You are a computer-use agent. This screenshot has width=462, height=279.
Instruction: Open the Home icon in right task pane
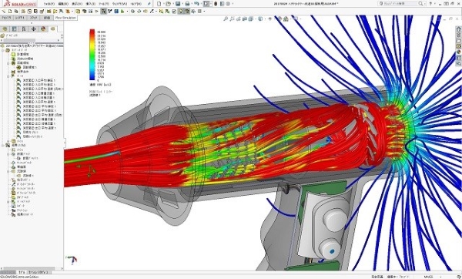458,29
